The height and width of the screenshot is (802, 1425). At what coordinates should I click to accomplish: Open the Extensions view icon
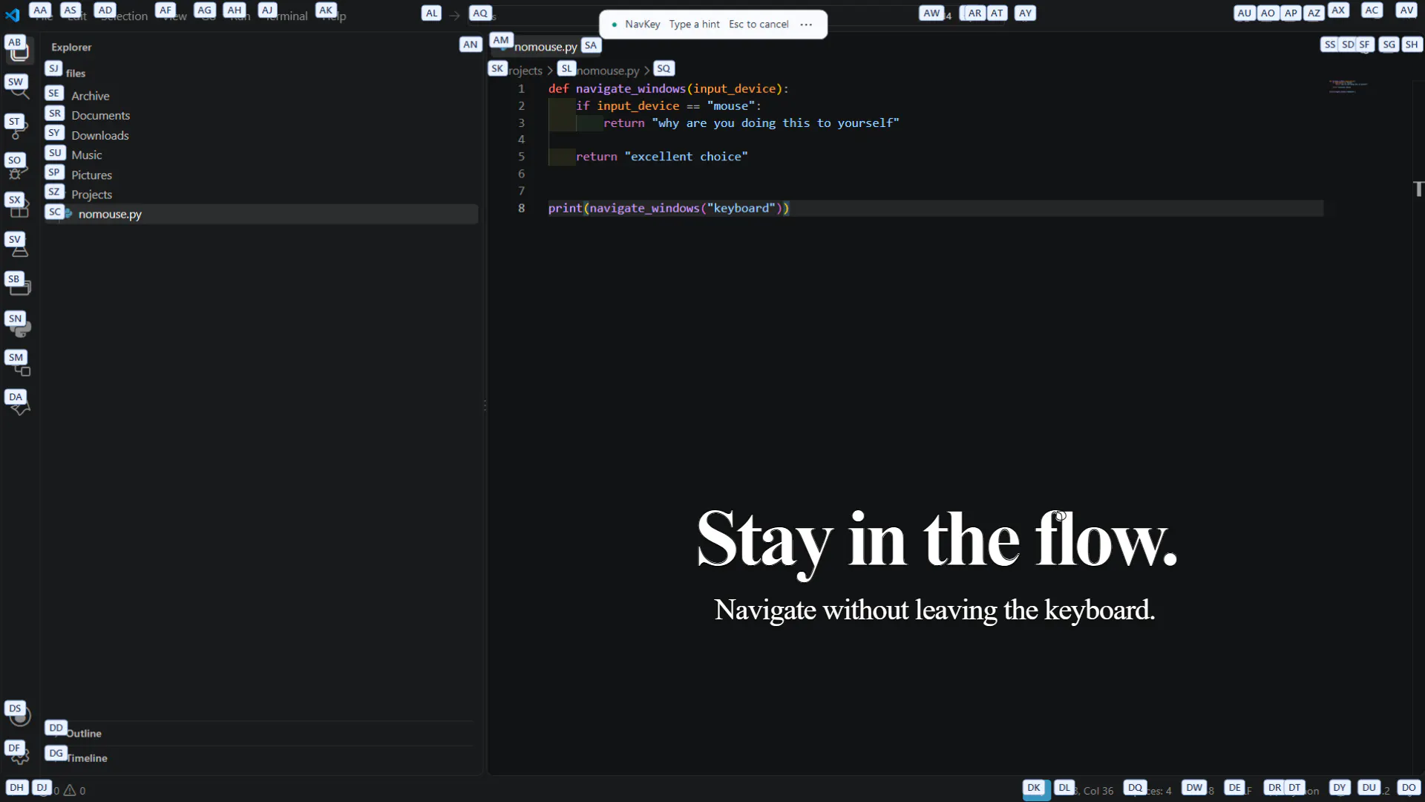(20, 210)
